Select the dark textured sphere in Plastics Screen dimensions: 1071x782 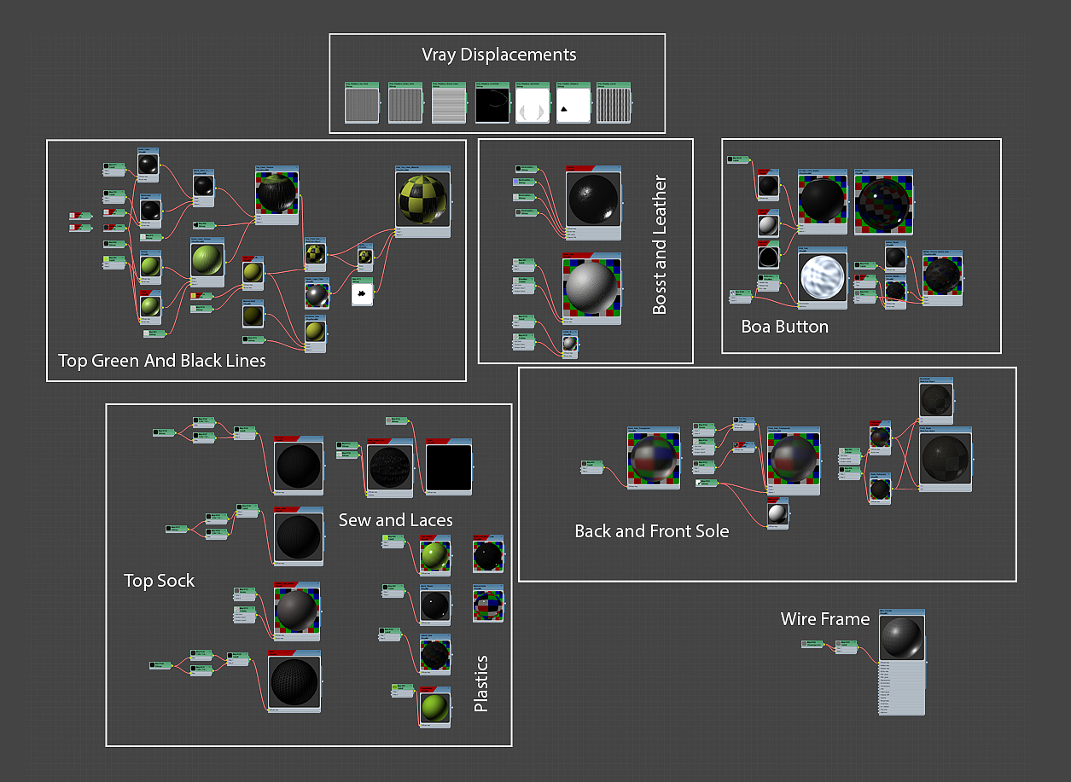coord(434,655)
